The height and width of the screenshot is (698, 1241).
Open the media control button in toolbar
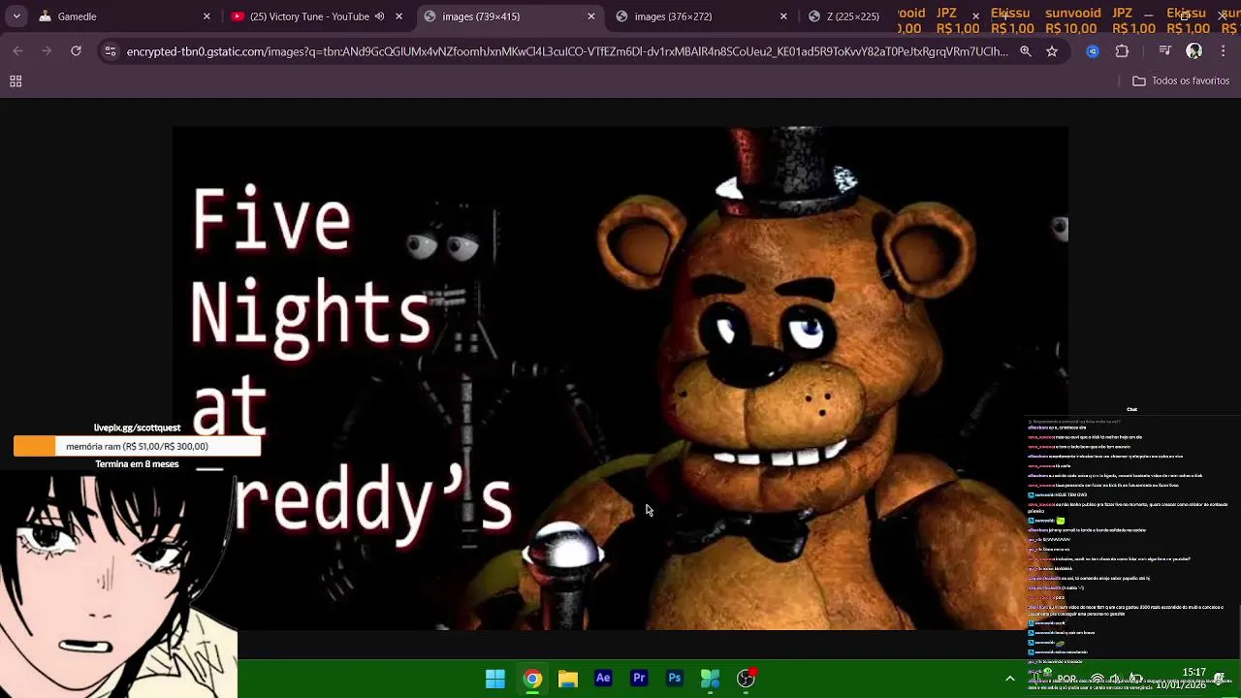[x=1165, y=51]
